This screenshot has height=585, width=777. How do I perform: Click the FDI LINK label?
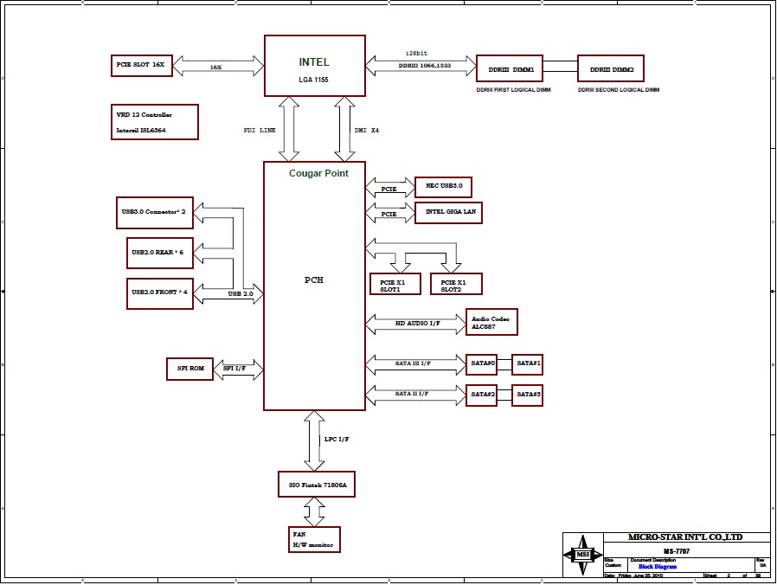pos(260,131)
